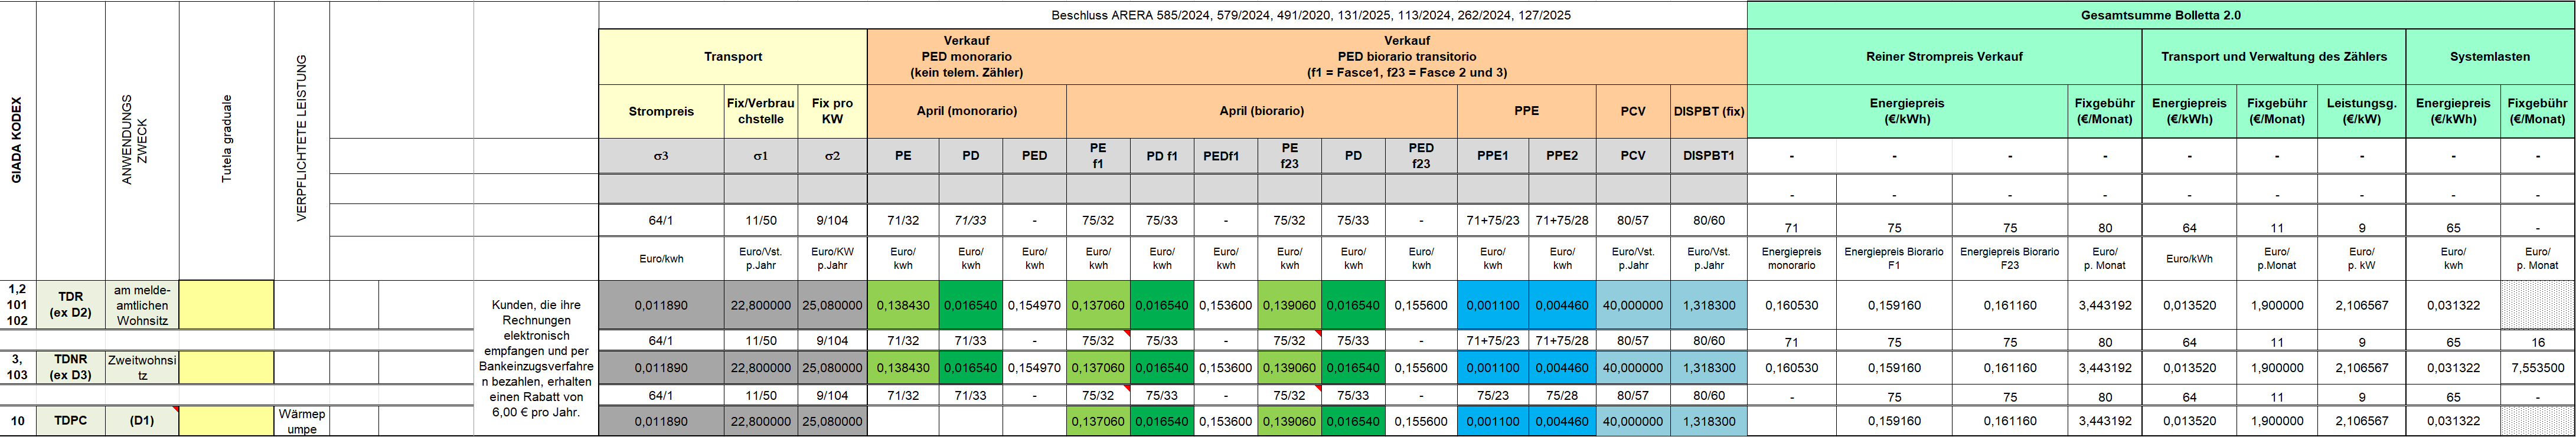Viewport: 2576px width, 437px height.
Task: Select the yellow Transport header cell
Action: point(733,57)
